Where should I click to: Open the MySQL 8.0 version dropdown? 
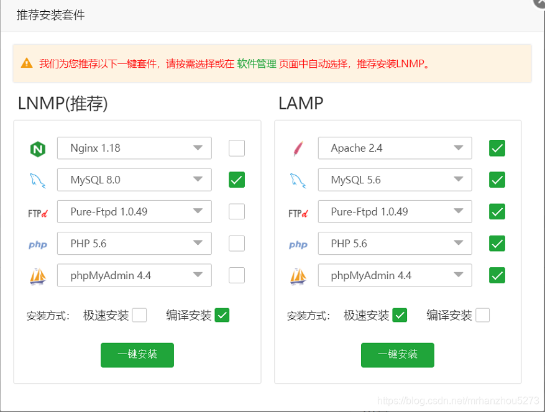(134, 180)
